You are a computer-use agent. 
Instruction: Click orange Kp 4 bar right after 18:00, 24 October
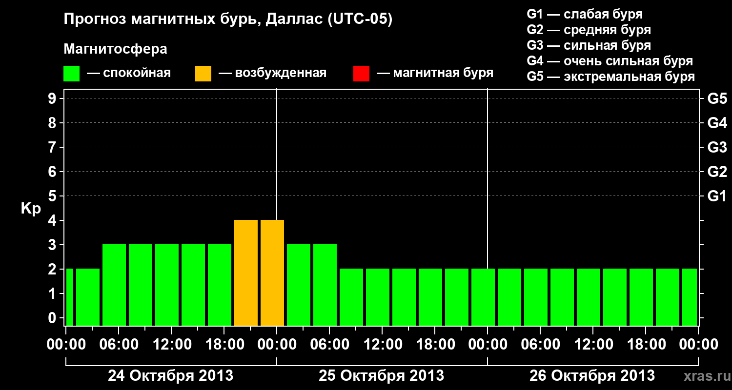click(246, 273)
